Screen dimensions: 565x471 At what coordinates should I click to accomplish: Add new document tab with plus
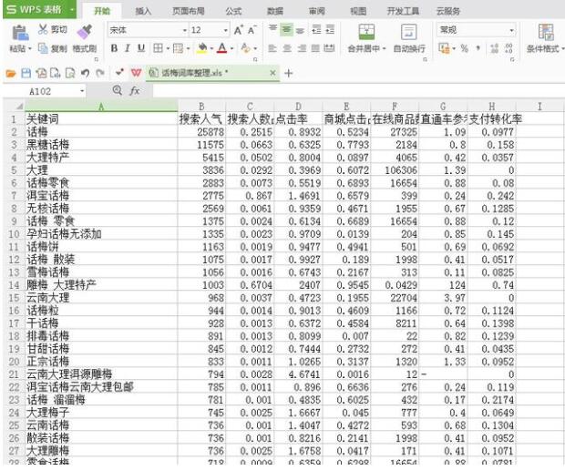288,74
